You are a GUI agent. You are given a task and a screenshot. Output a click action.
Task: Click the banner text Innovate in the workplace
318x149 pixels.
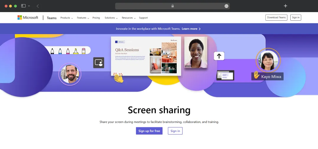click(x=148, y=29)
